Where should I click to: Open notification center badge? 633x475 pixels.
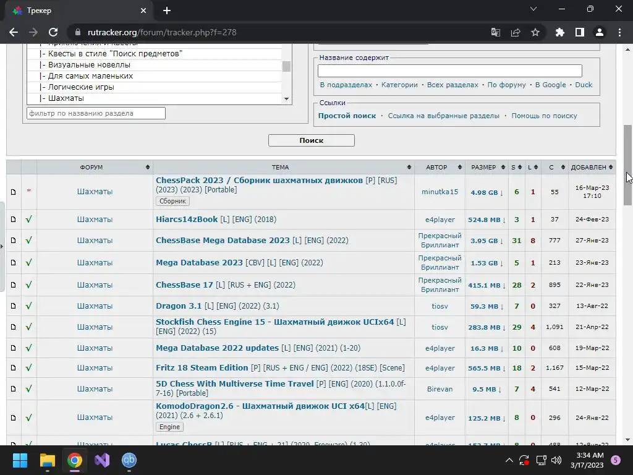[616, 460]
